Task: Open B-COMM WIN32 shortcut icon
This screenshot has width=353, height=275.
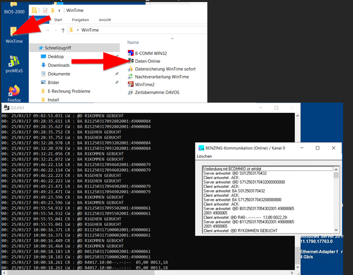Action: click(131, 53)
